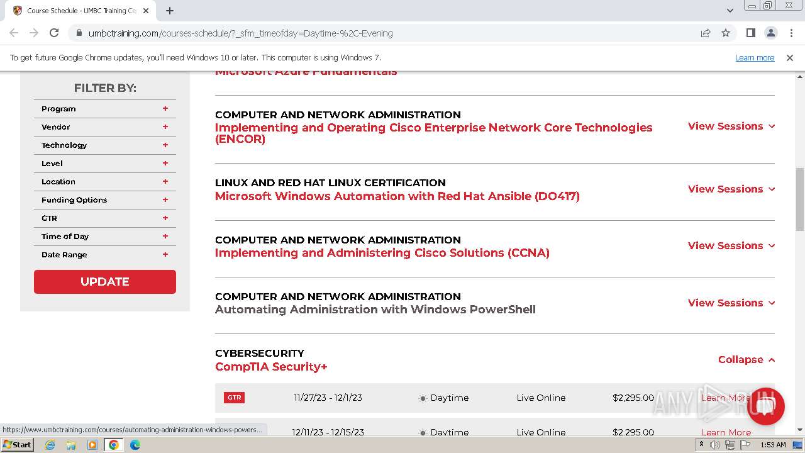Open CompTIA Security+ course link
This screenshot has width=805, height=453.
(271, 367)
